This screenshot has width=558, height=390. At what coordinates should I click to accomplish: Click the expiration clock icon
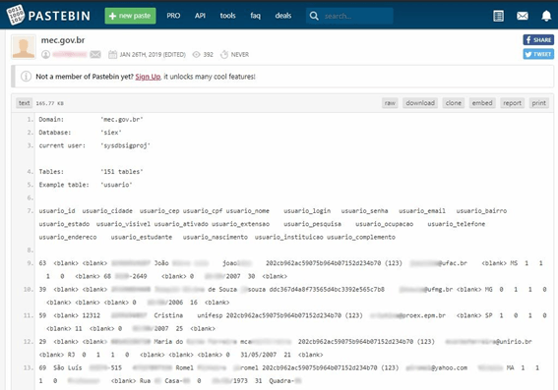pos(224,54)
